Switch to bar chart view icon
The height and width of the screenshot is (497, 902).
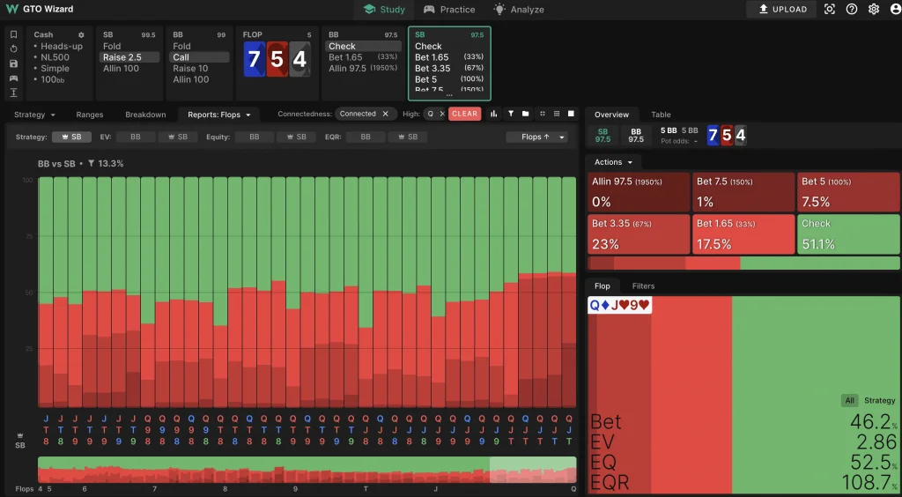tap(493, 114)
